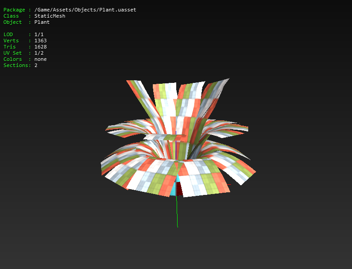The height and width of the screenshot is (269, 352).
Task: Click the LOD label
Action: click(x=8, y=34)
